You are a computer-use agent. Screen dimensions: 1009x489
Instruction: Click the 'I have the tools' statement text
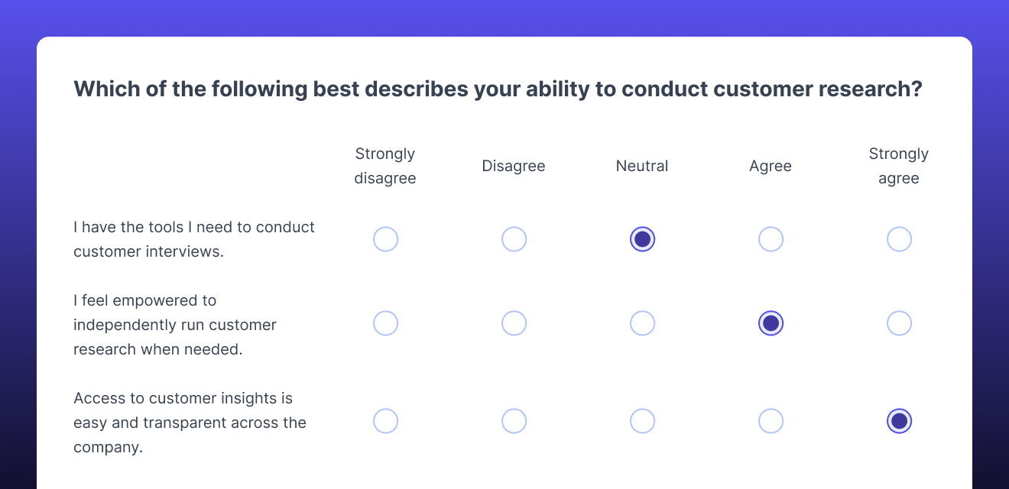click(x=194, y=239)
